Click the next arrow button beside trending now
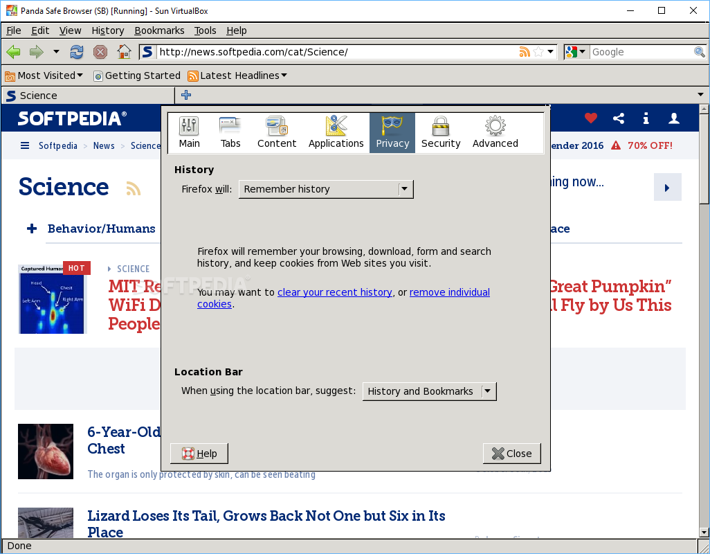This screenshot has height=554, width=710. [x=667, y=187]
